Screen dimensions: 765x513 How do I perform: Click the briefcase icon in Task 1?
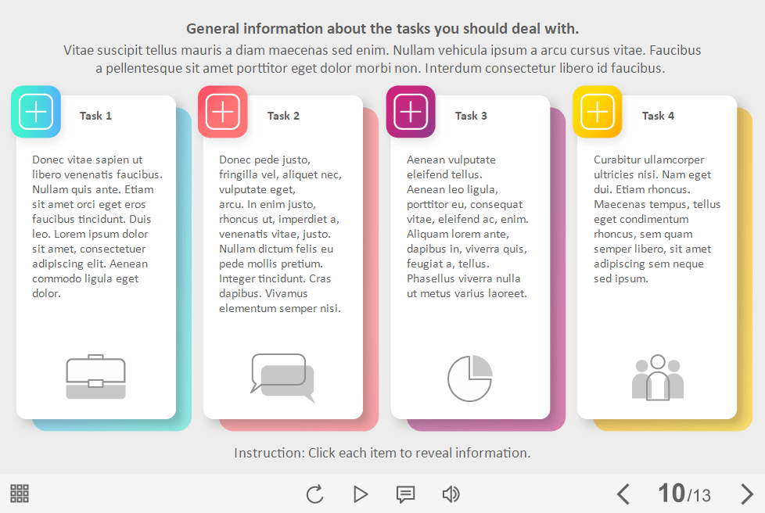coord(95,377)
